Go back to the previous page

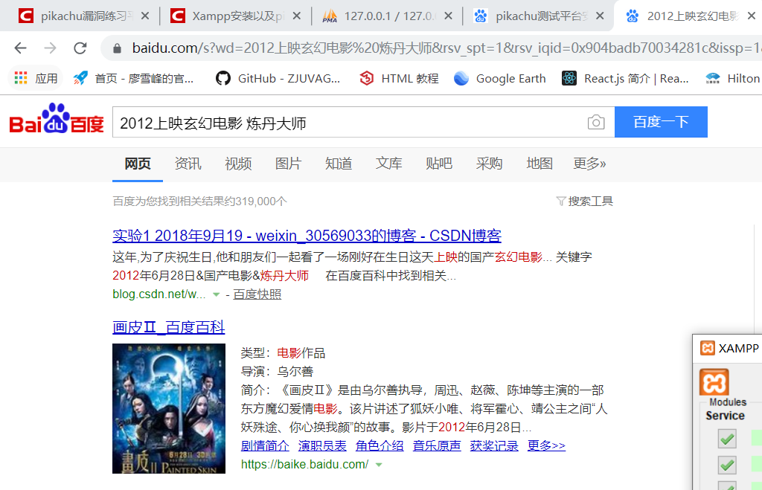tap(20, 48)
